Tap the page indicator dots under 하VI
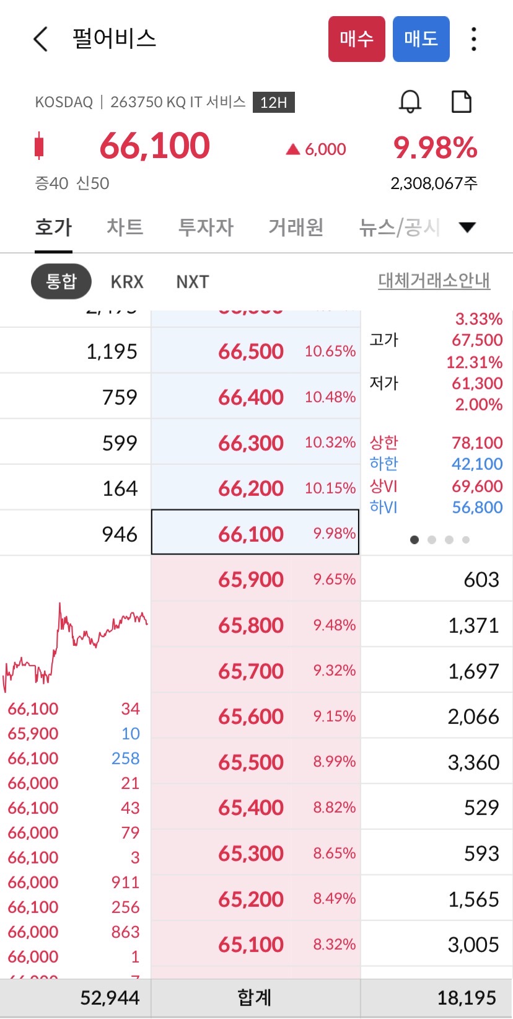Screen dimensions: 513x1019 tap(440, 540)
